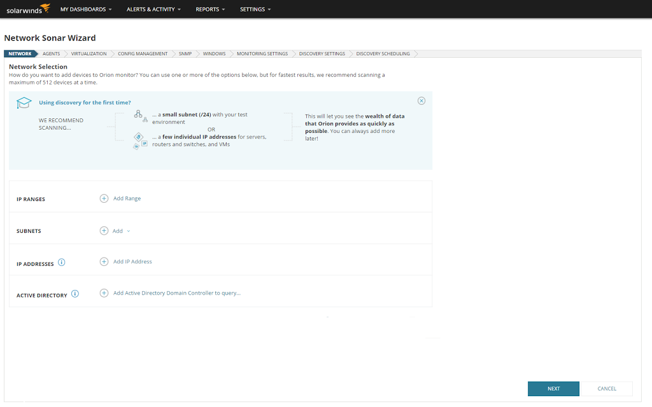
Task: Click Add Active Directory Domain Controller link
Action: coord(177,293)
